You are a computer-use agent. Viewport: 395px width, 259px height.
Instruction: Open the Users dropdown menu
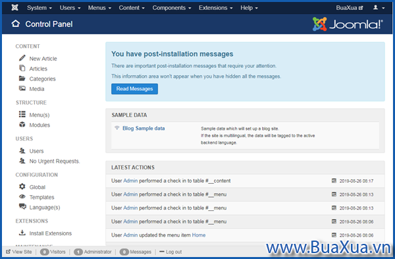tap(70, 8)
